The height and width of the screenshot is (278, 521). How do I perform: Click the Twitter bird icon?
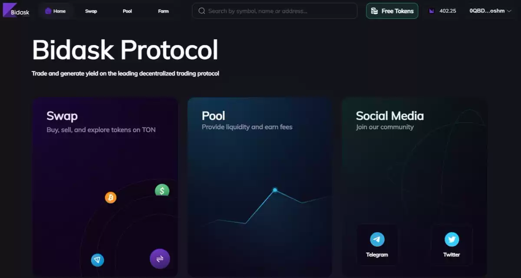(452, 239)
